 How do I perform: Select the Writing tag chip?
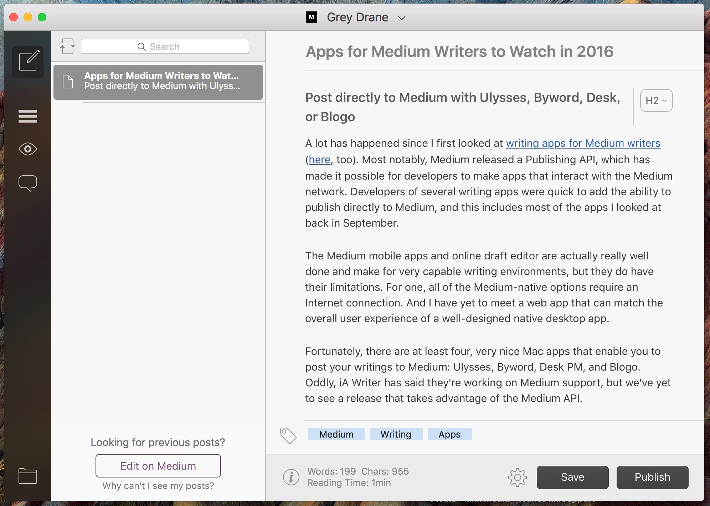tap(396, 434)
